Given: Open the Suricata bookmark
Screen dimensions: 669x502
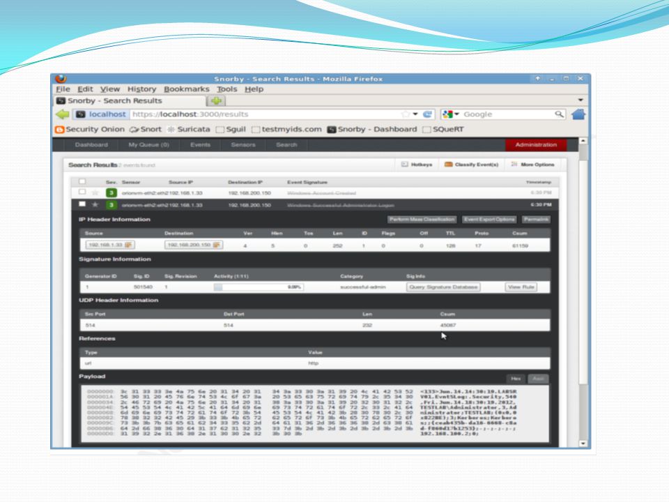Looking at the screenshot, I should click(189, 130).
